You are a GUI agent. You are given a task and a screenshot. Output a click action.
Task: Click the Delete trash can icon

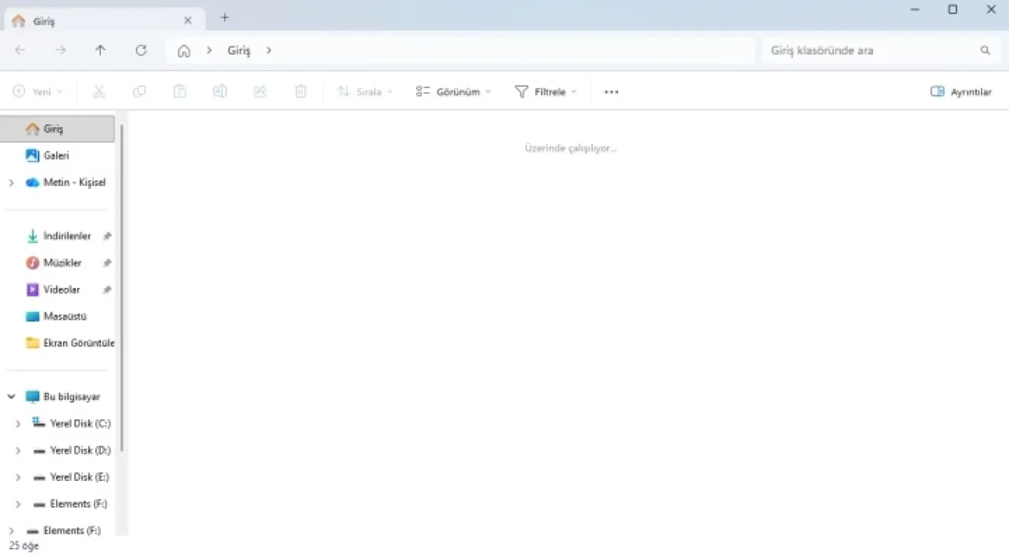pyautogui.click(x=300, y=92)
